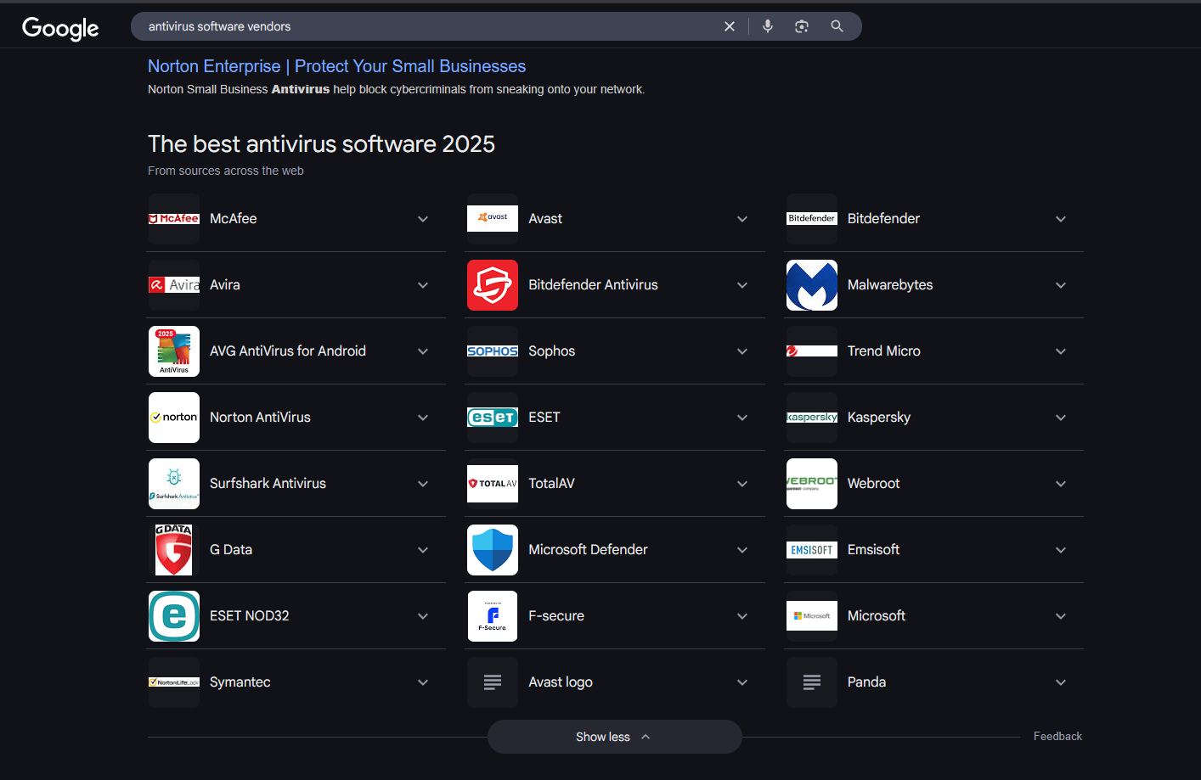Click the G Data shield icon

pyautogui.click(x=174, y=550)
